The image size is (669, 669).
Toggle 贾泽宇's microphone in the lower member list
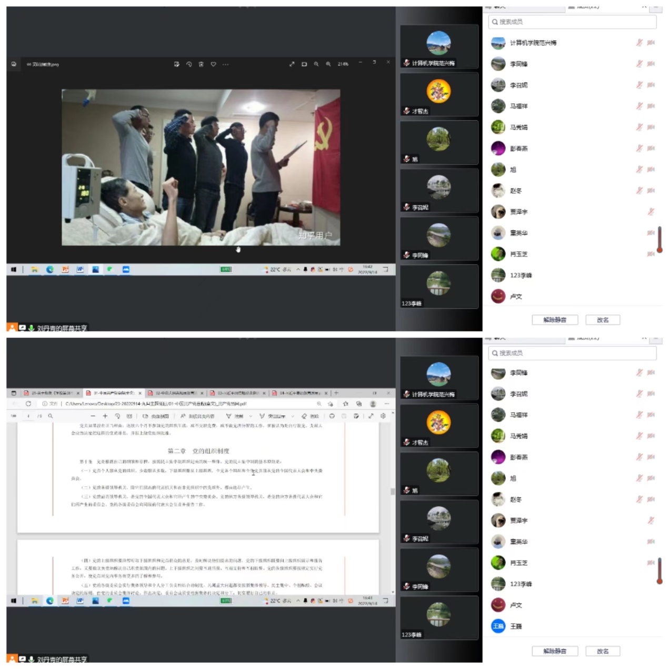[651, 520]
